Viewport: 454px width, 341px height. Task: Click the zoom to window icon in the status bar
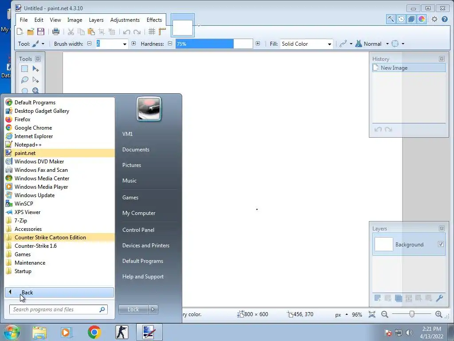coord(372,314)
